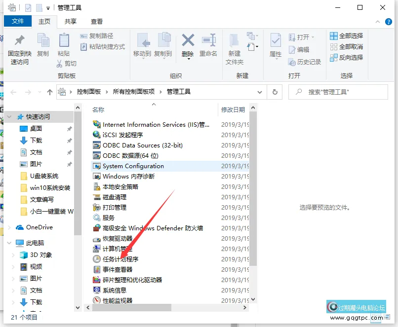This screenshot has height=327, width=398.
Task: Click the New Folder (新建文件夹) icon
Action: coord(235,41)
